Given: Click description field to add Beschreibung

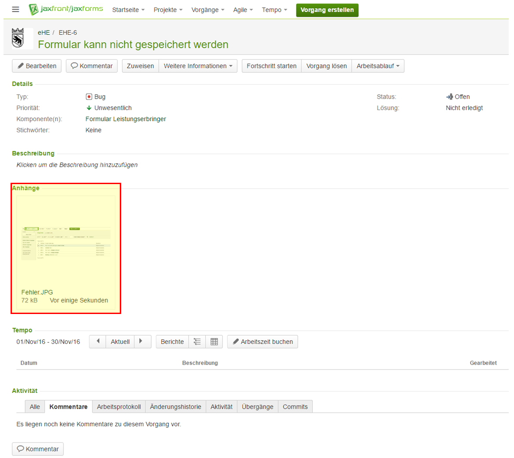Looking at the screenshot, I should (77, 165).
